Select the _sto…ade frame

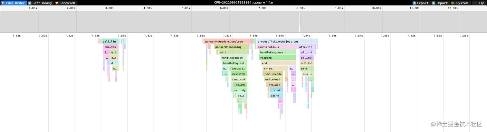[274, 85]
